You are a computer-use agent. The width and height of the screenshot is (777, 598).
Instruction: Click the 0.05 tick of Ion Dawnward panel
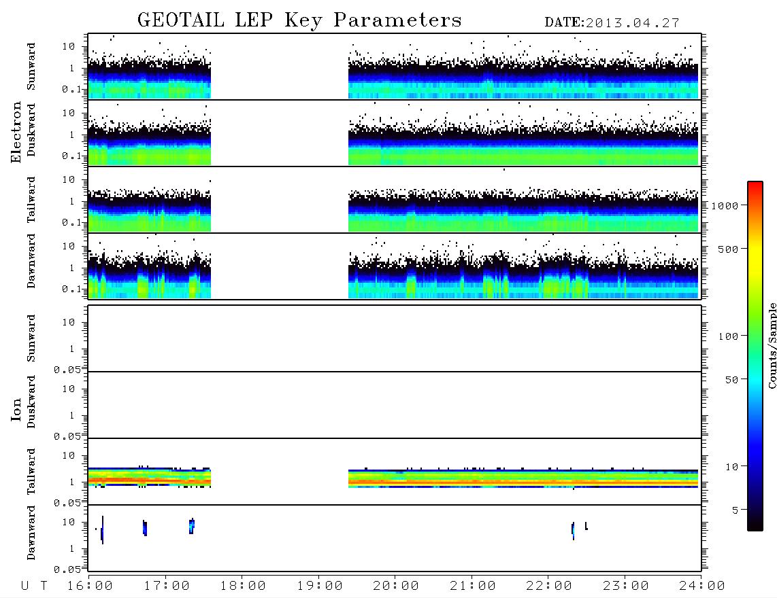[67, 569]
